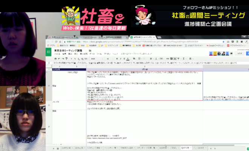The width and height of the screenshot is (249, 151).
Task: Click the redo arrow icon
Action: 62,59
